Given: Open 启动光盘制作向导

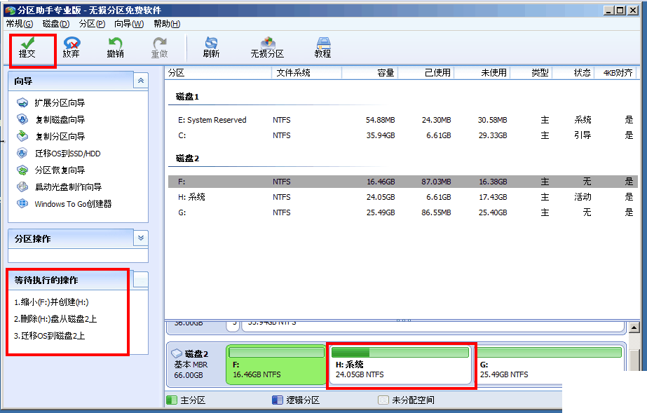Looking at the screenshot, I should click(x=59, y=187).
